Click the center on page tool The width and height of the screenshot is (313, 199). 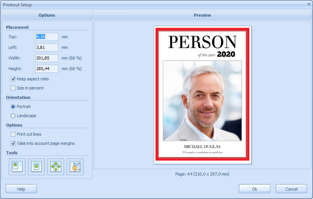point(36,167)
